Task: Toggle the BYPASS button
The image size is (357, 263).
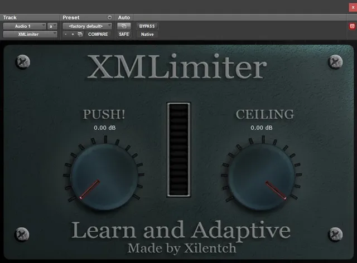Action: 147,26
